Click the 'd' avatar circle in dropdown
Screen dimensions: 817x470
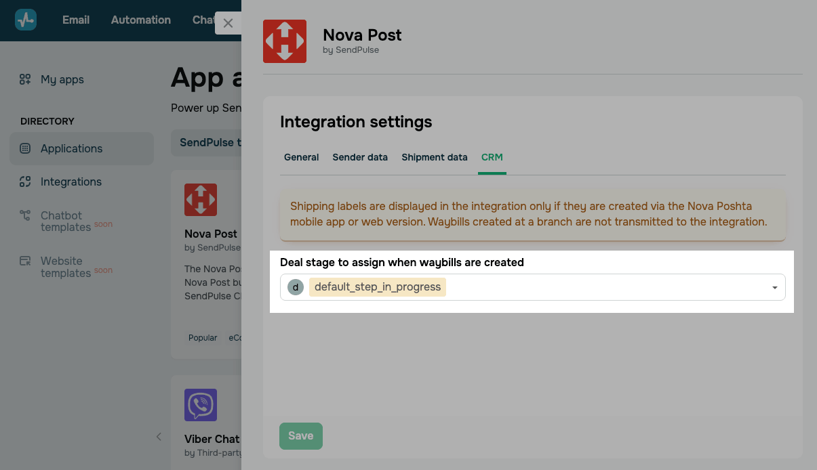(295, 287)
